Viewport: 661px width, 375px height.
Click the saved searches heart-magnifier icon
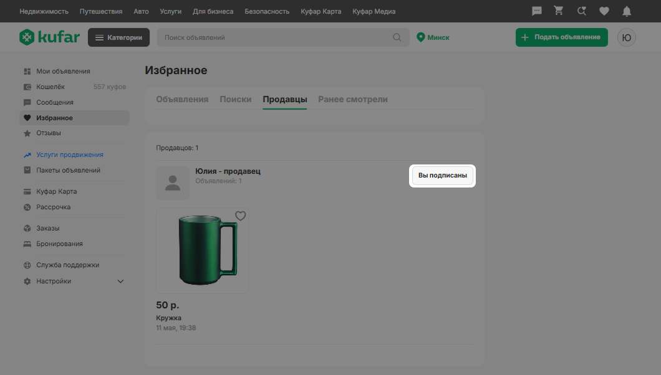(x=582, y=11)
